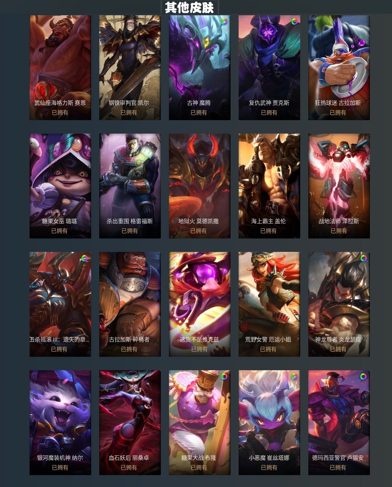The width and height of the screenshot is (392, 487).
Task: Select the 狂热球迷 古拉加斯 skin
Action: click(x=339, y=68)
